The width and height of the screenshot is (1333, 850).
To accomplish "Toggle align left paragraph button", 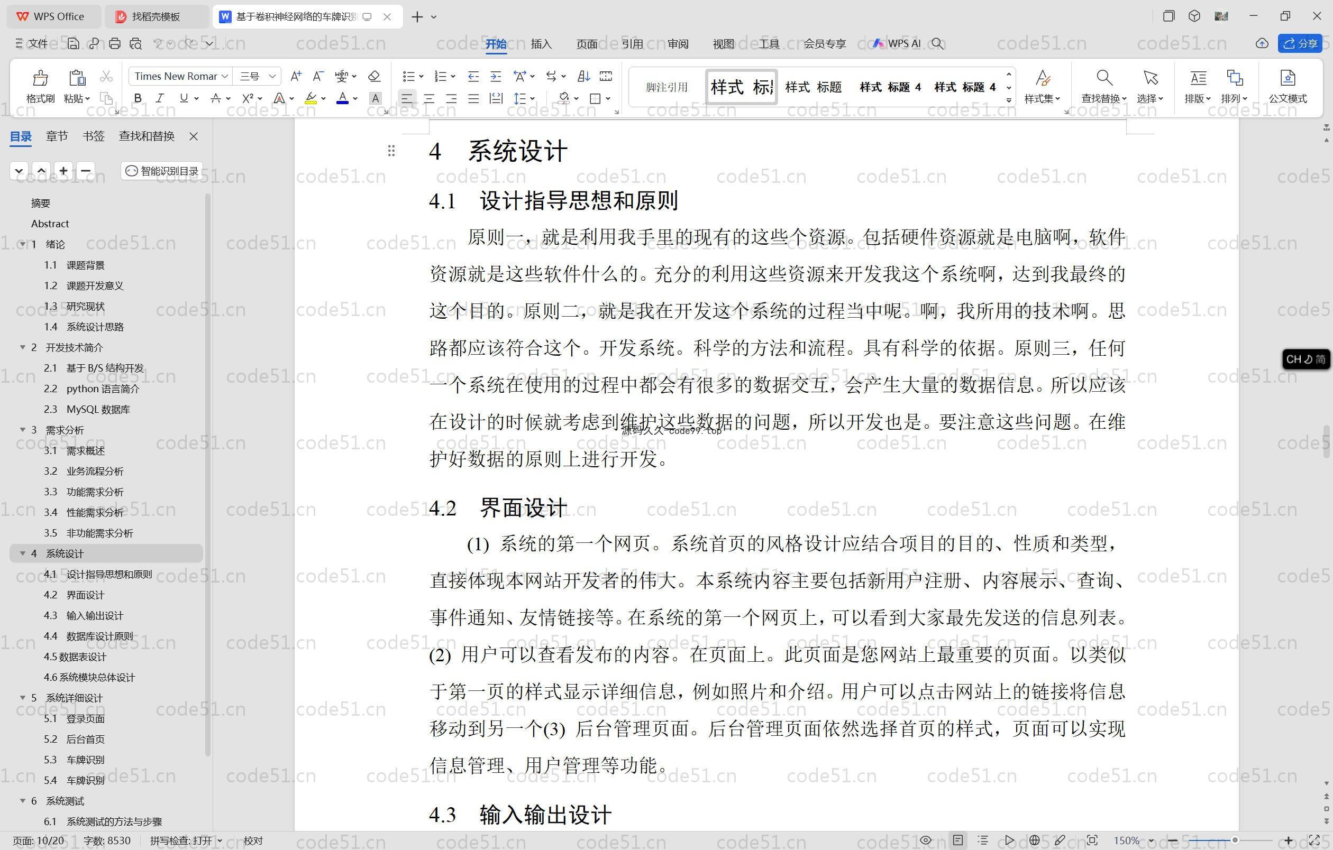I will [x=407, y=98].
